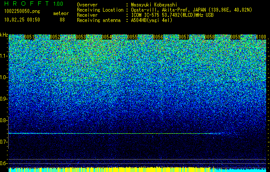Click the 0055 time marker
The image size is (270, 172).
(x=132, y=37)
